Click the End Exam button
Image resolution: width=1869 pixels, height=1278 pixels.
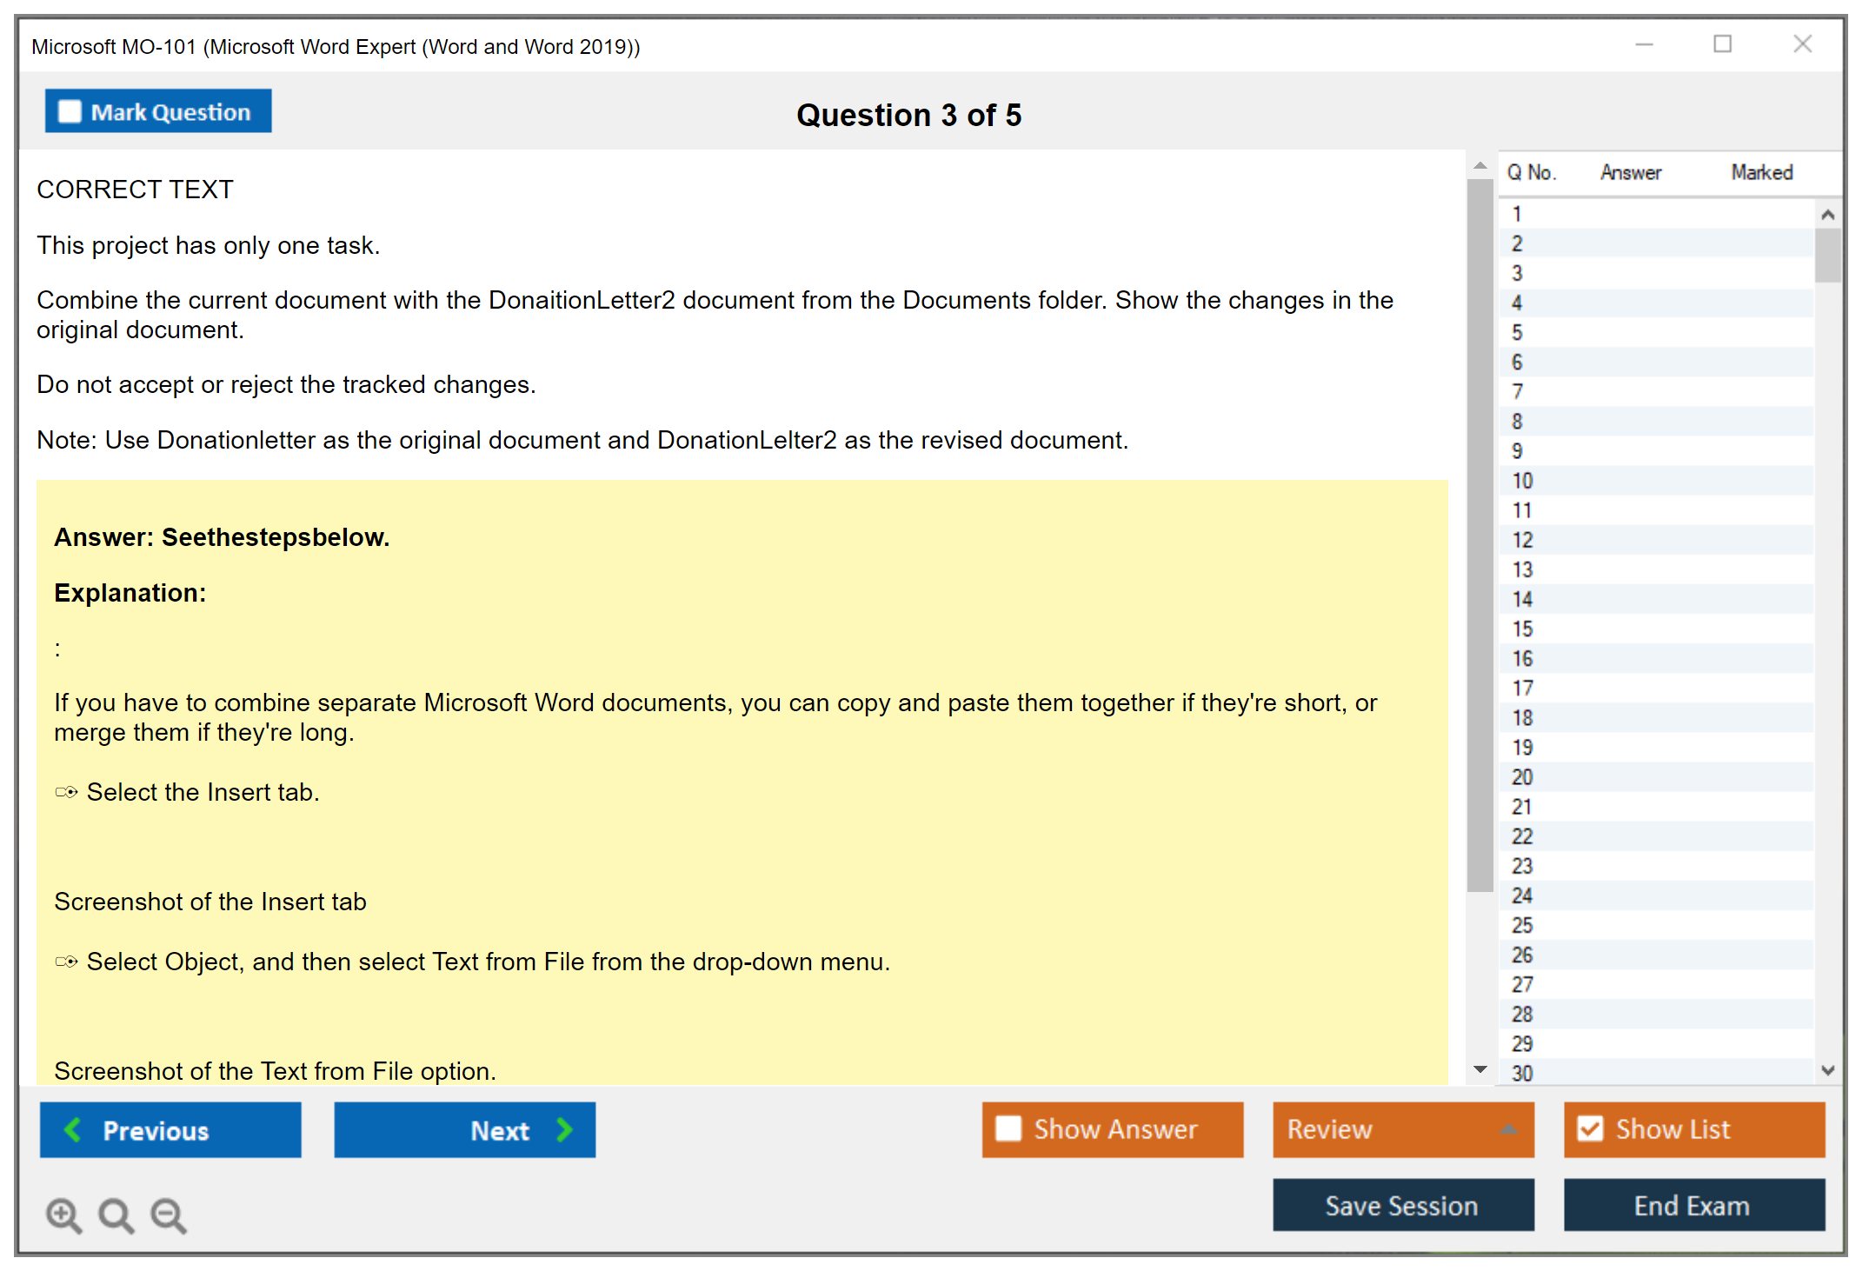point(1693,1205)
